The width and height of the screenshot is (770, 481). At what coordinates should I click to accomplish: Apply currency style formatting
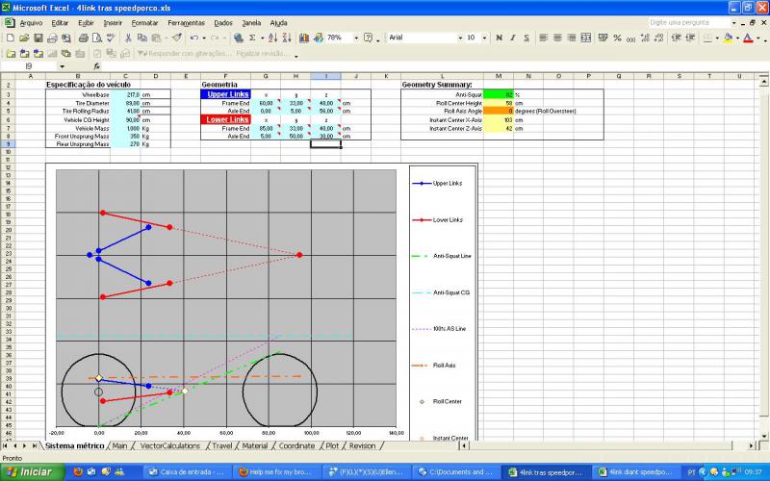tap(603, 38)
